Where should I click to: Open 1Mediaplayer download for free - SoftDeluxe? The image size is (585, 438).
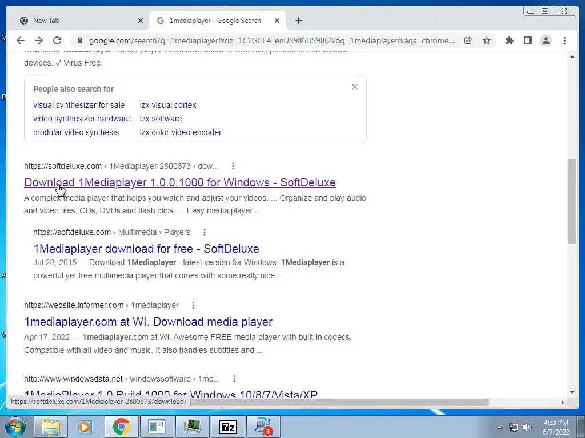pos(146,249)
